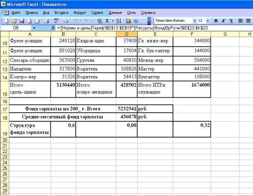Open the Окно menu

131,13
